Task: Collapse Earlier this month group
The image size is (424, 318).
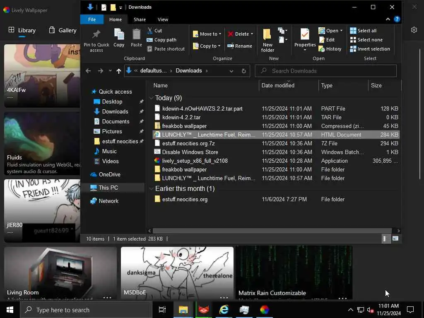Action: 151,188
